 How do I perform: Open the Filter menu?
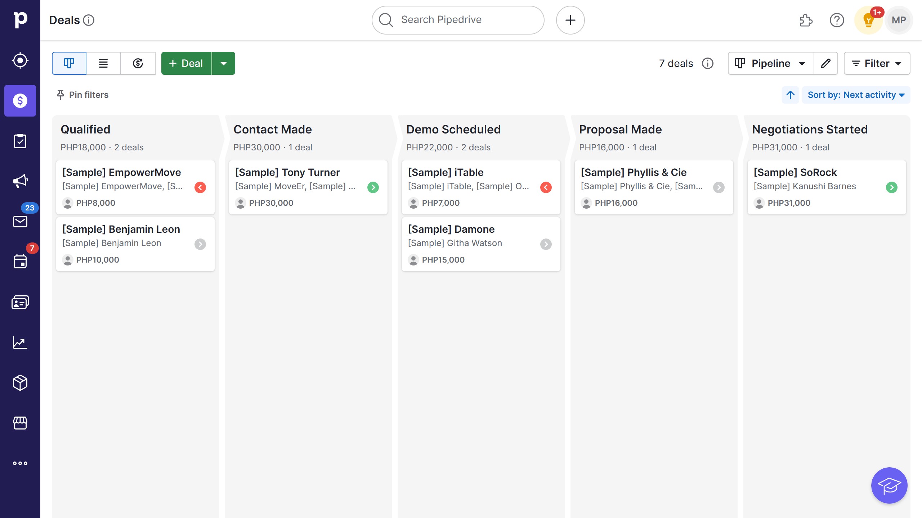877,63
